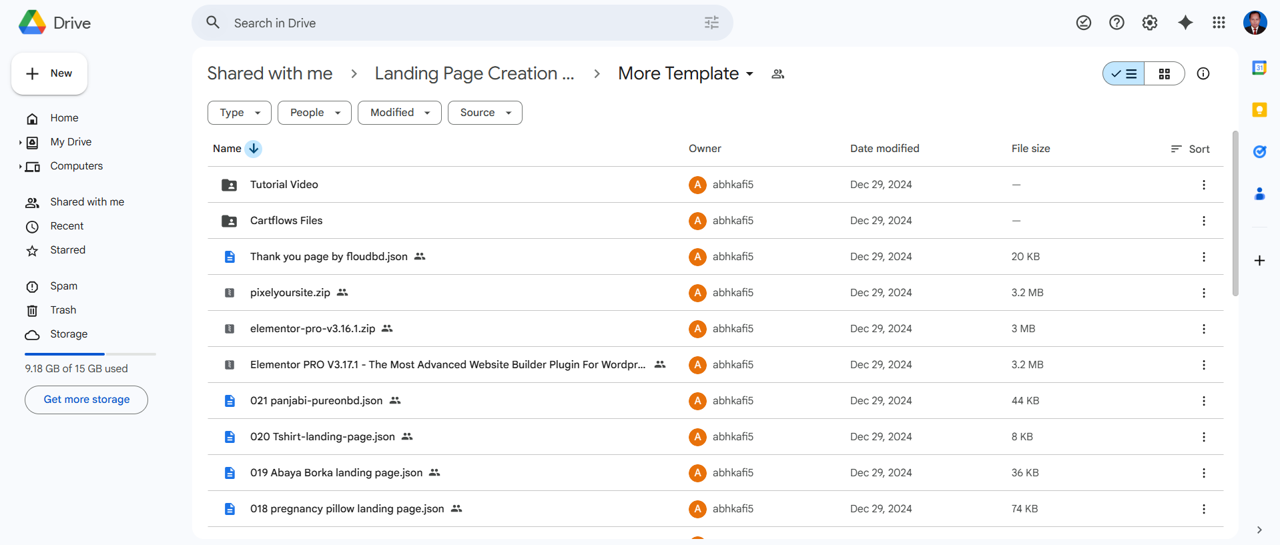Click the Search in Drive field
The height and width of the screenshot is (545, 1280).
click(460, 23)
